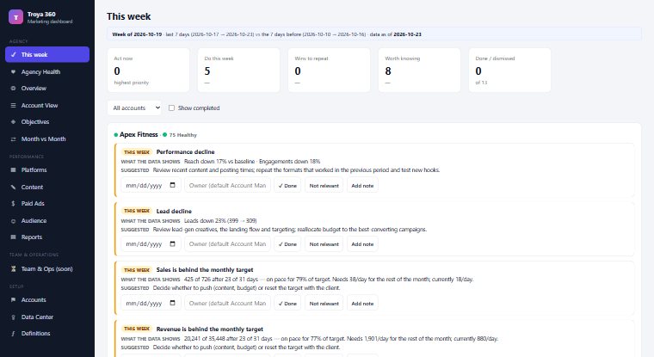This screenshot has height=357, width=654.
Task: Mark Performance decline as Done
Action: point(287,185)
